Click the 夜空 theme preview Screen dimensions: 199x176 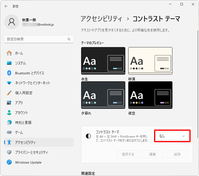150,95
